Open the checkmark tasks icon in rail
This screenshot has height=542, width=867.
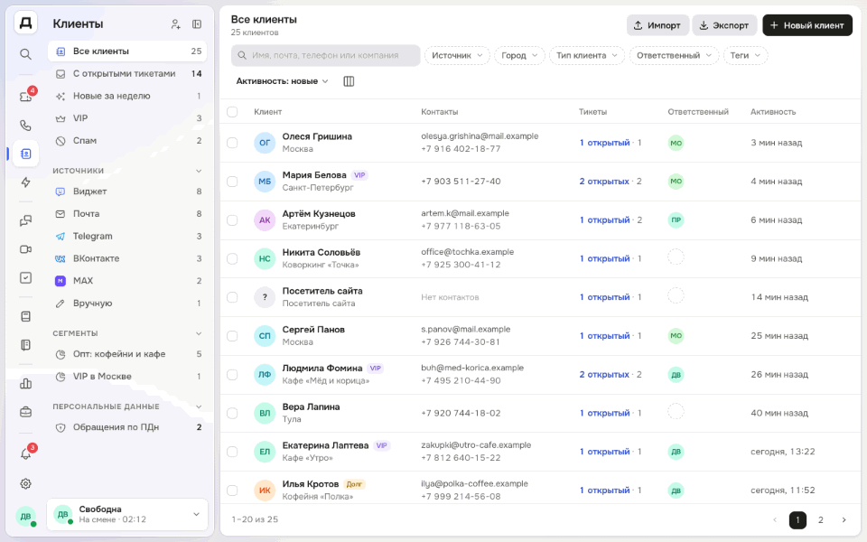[25, 277]
